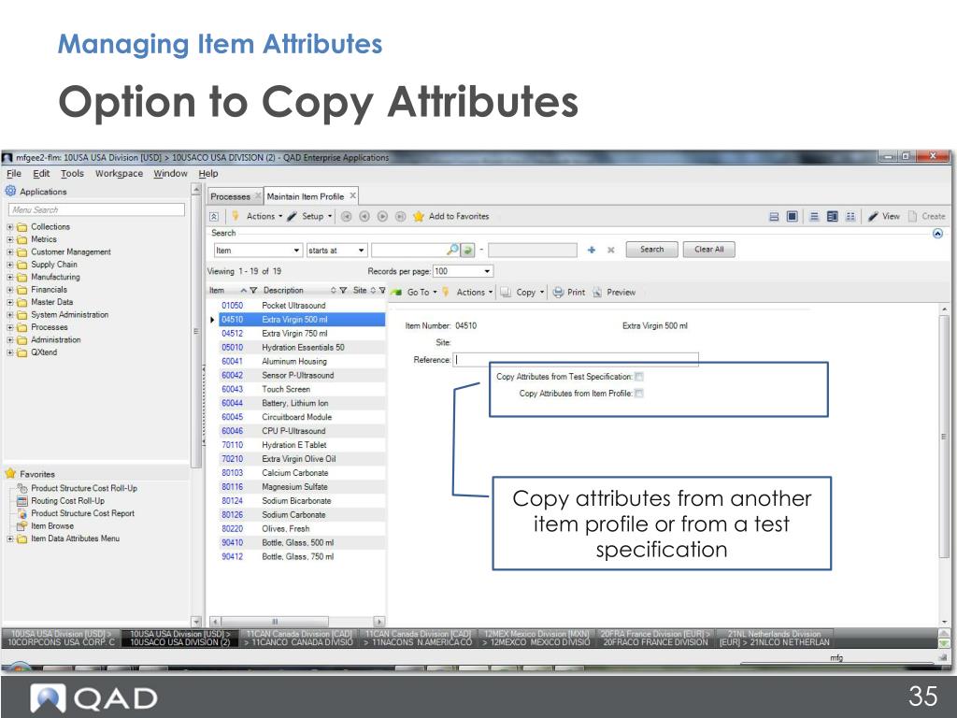Select item 60043 Touch Screen
957x718 pixels.
point(302,389)
